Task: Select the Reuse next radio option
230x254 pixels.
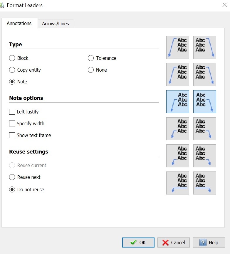Action: [x=12, y=177]
